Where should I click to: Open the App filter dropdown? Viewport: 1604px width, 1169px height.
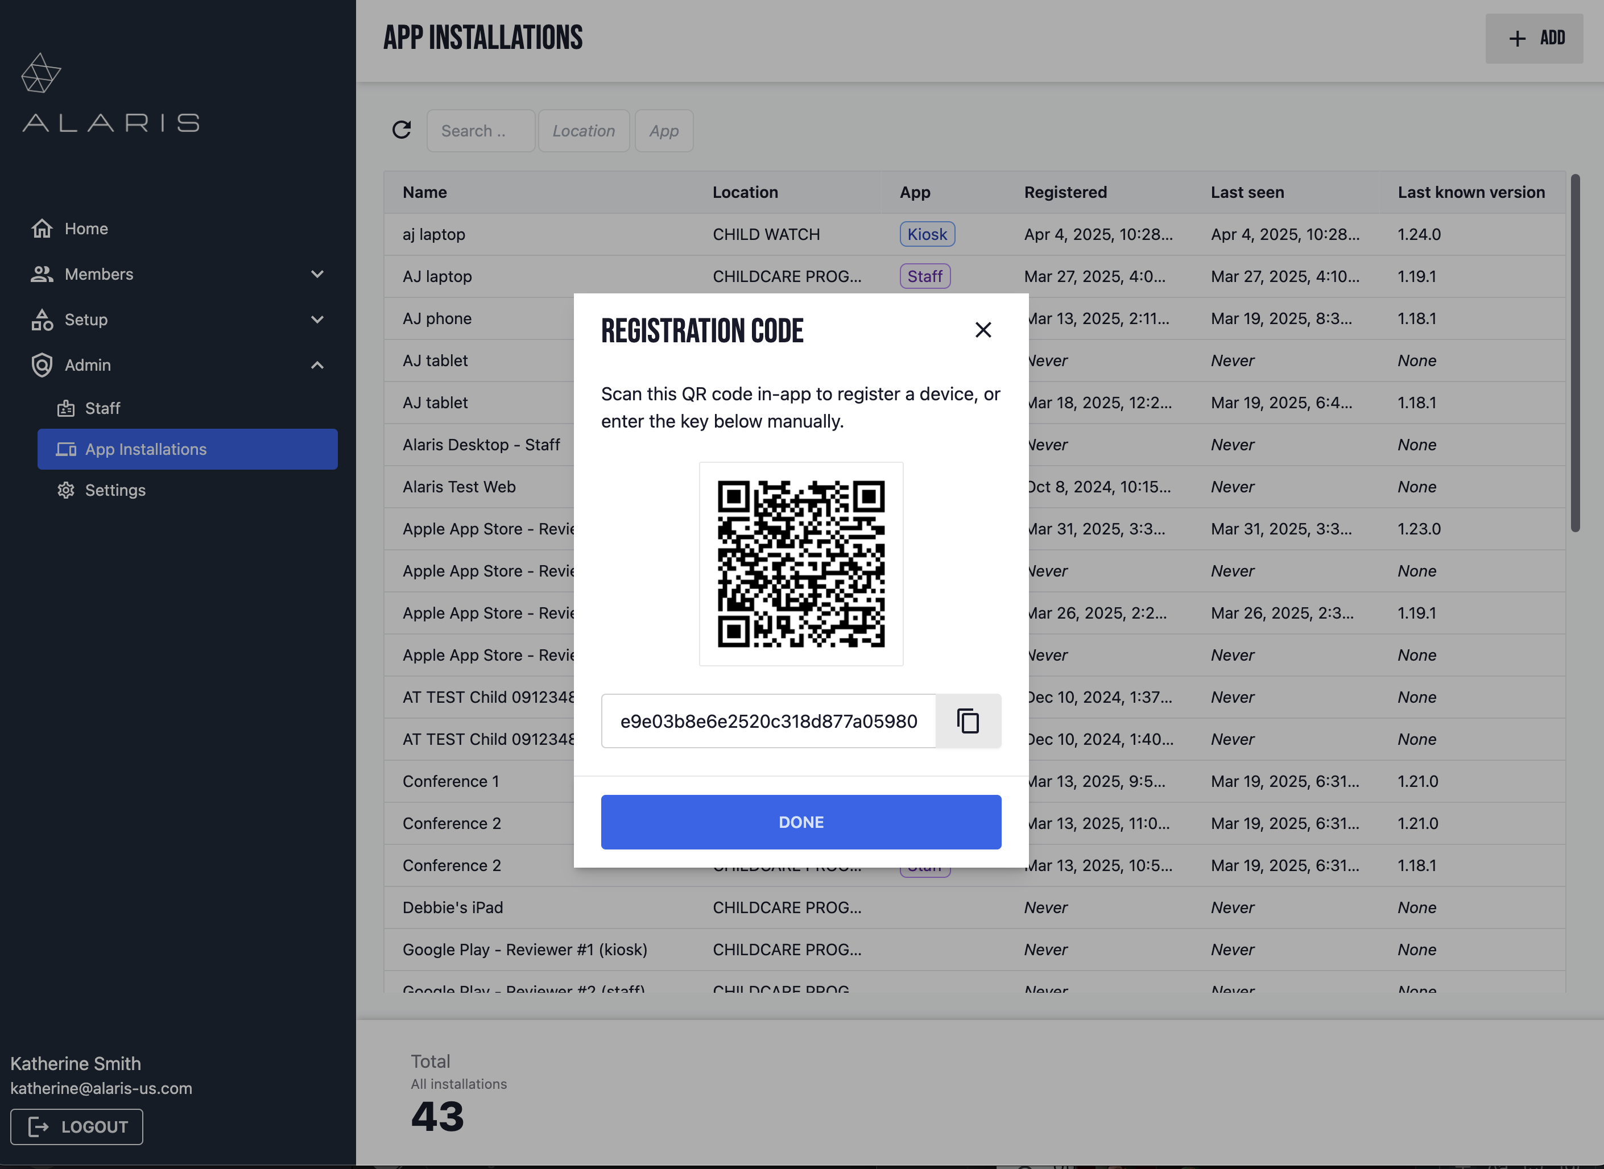[663, 131]
